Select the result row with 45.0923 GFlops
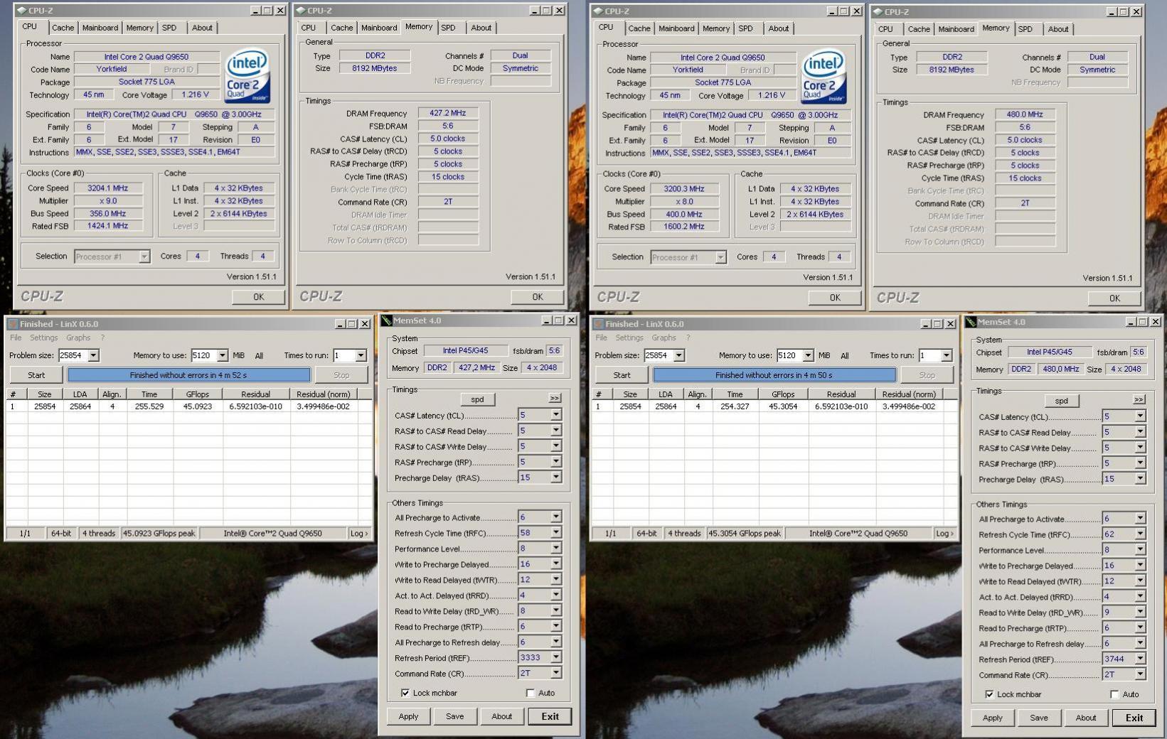Viewport: 1167px width, 739px height. coord(188,406)
